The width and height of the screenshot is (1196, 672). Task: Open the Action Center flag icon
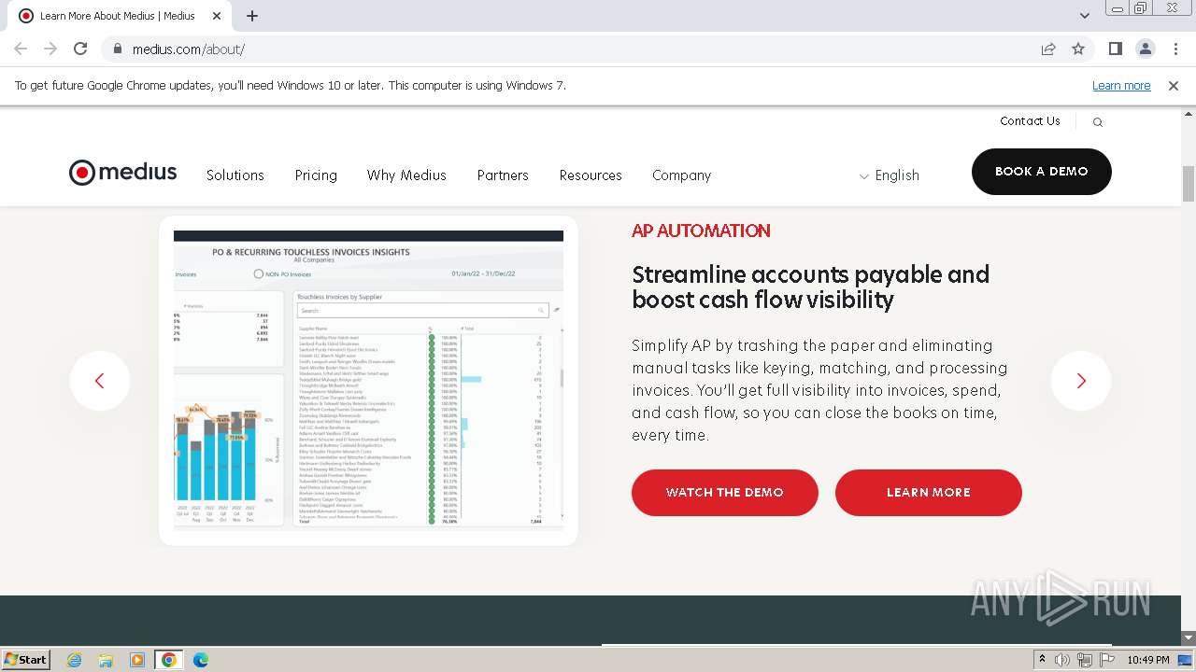click(x=1106, y=660)
